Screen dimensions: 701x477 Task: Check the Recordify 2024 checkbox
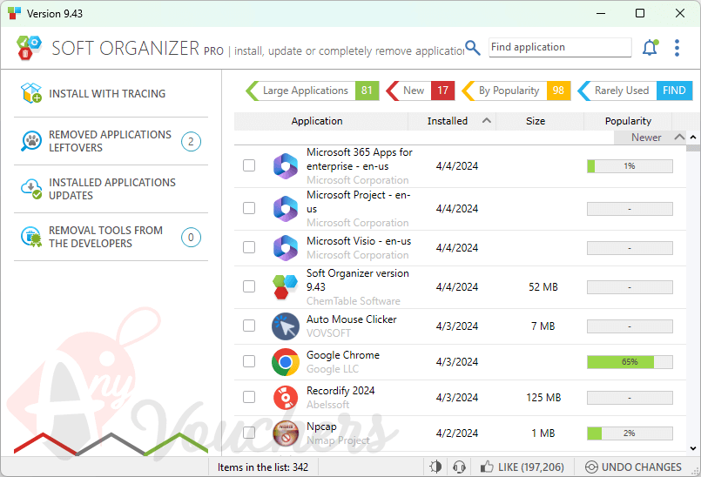coord(249,397)
